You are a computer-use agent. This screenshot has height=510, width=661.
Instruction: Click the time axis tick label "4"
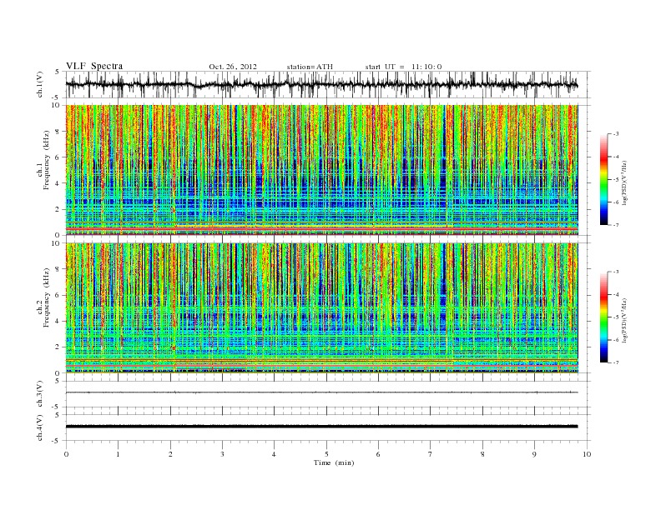(x=274, y=454)
